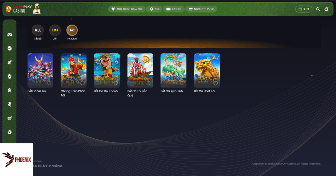Image resolution: width=336 pixels, height=176 pixels.
Task: Click the Bắt Cá Đại Thánh title text
Action: tap(106, 91)
